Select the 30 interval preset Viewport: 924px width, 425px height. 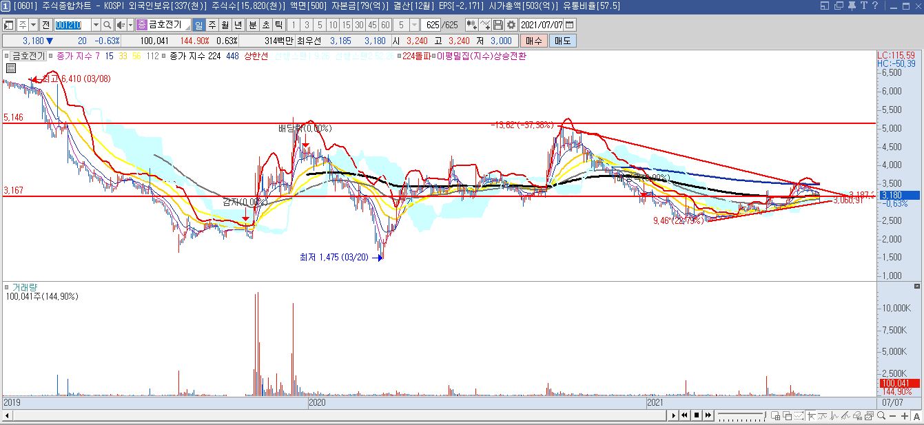pyautogui.click(x=359, y=25)
